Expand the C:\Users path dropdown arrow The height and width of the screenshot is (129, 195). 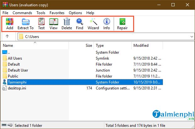pos(192,37)
